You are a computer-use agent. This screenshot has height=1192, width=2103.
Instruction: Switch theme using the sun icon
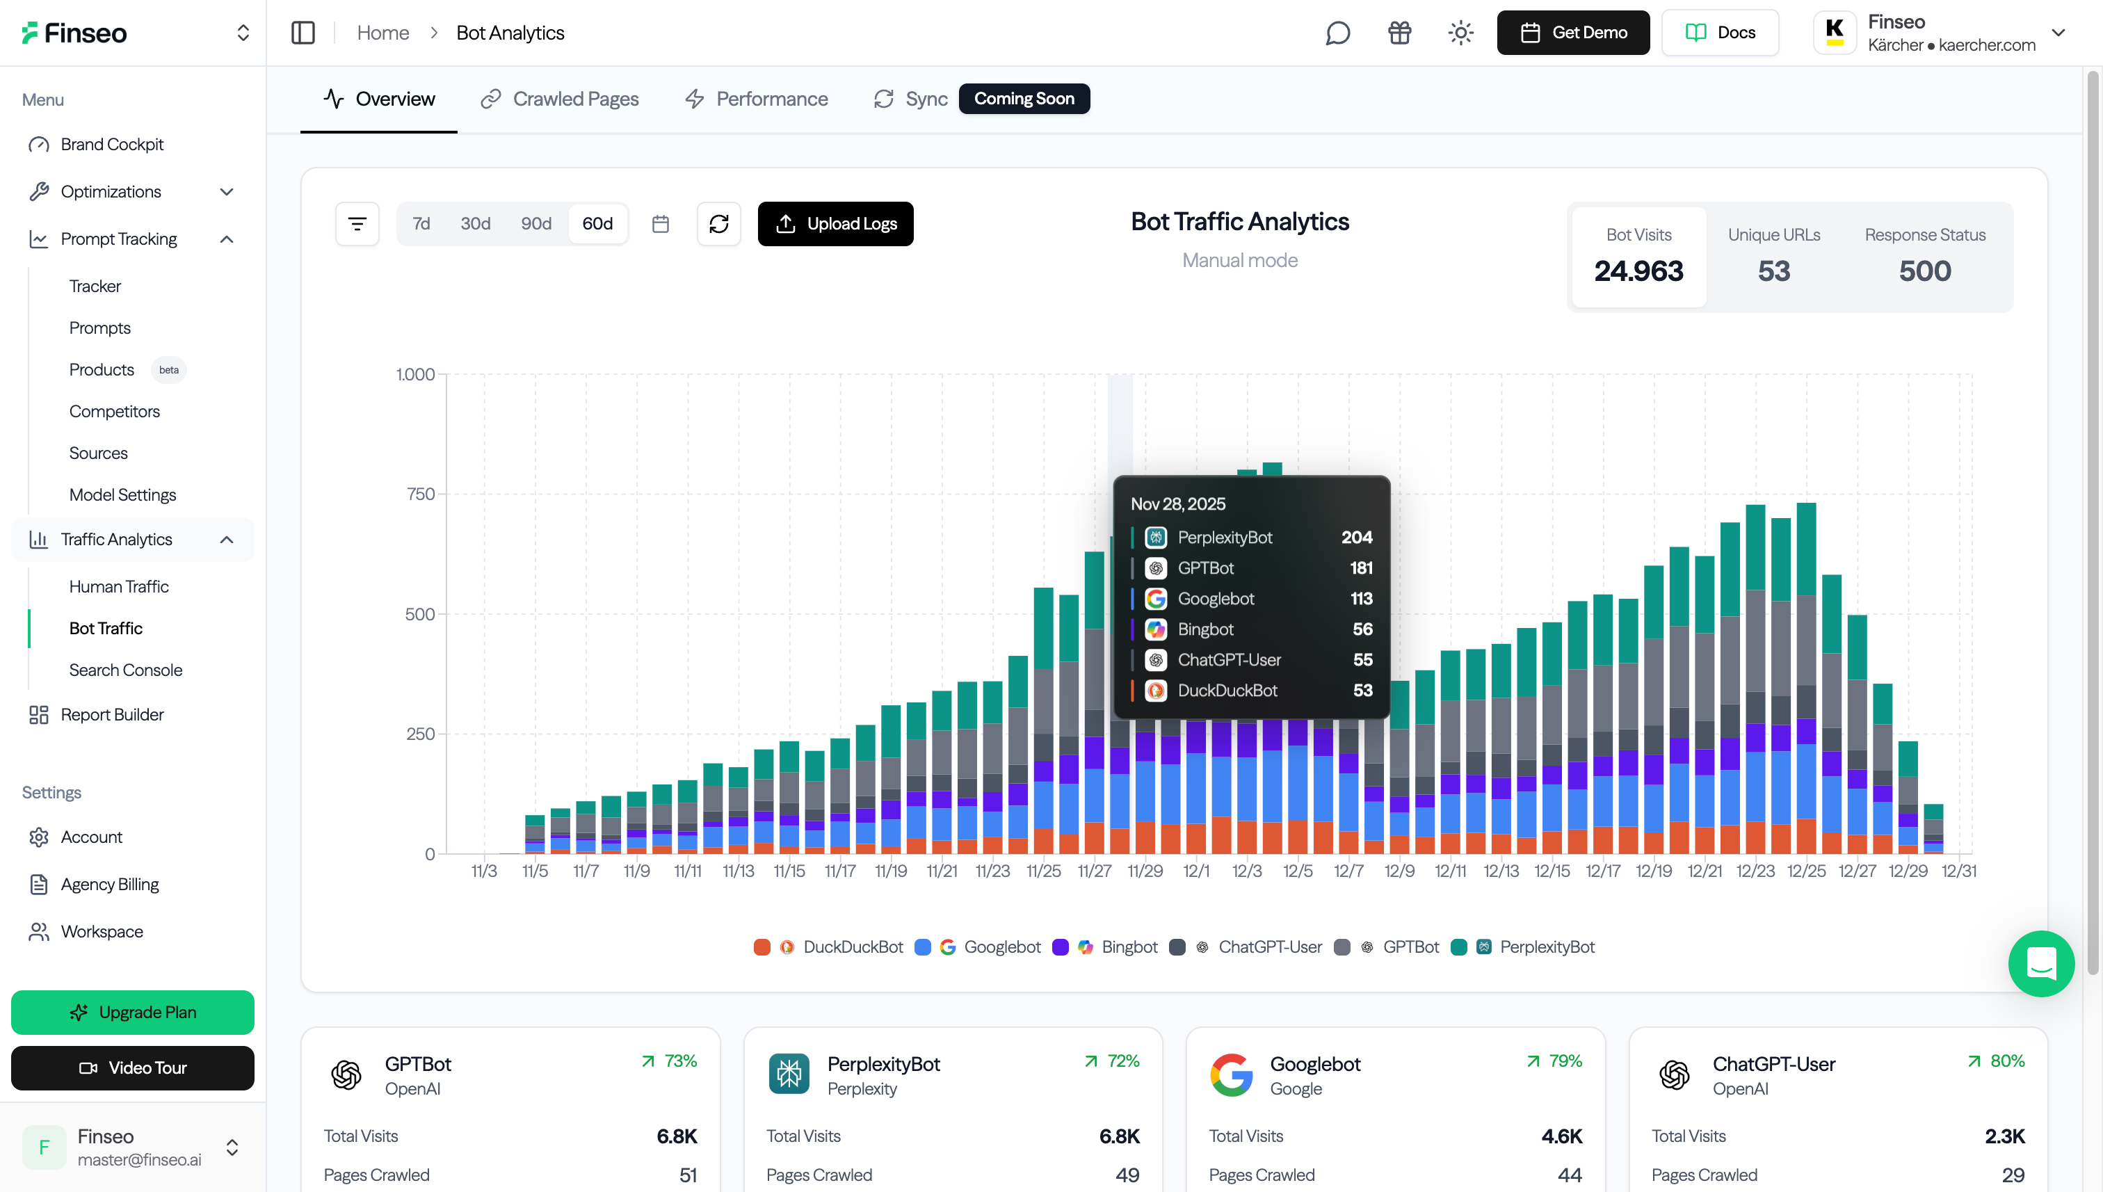1460,33
